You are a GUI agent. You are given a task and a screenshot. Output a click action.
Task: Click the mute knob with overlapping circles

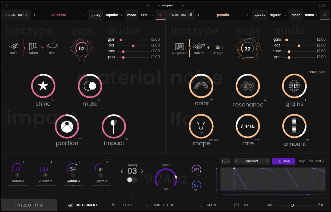click(90, 86)
